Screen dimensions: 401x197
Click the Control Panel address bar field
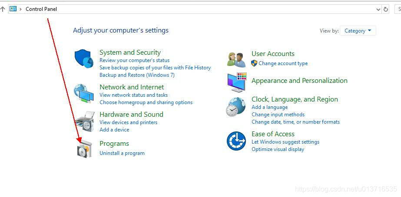[196, 9]
